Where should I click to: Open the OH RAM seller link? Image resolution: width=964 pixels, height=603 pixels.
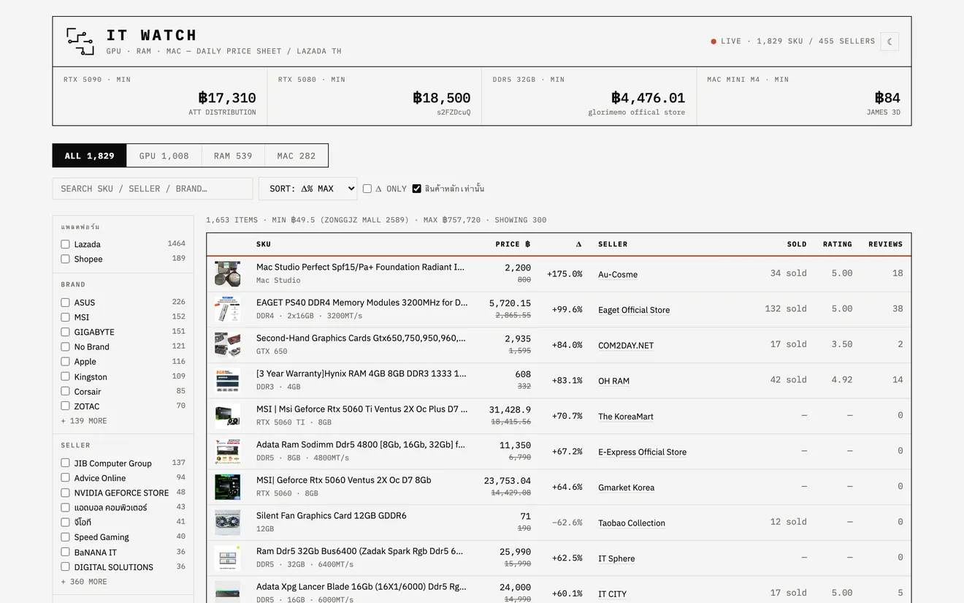click(613, 381)
